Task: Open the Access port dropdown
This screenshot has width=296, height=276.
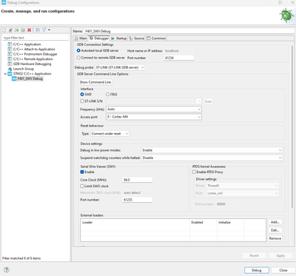Action: click(x=154, y=117)
